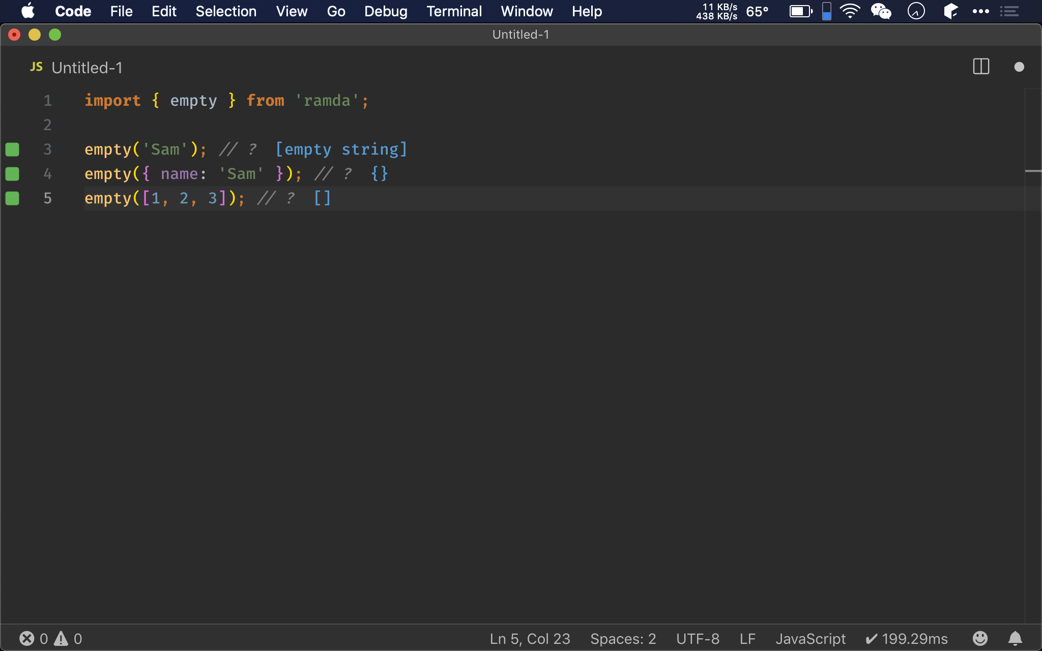Open the WeChat menu bar icon

pyautogui.click(x=881, y=11)
